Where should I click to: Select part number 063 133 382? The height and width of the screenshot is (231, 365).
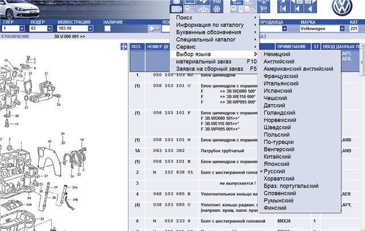(169, 151)
